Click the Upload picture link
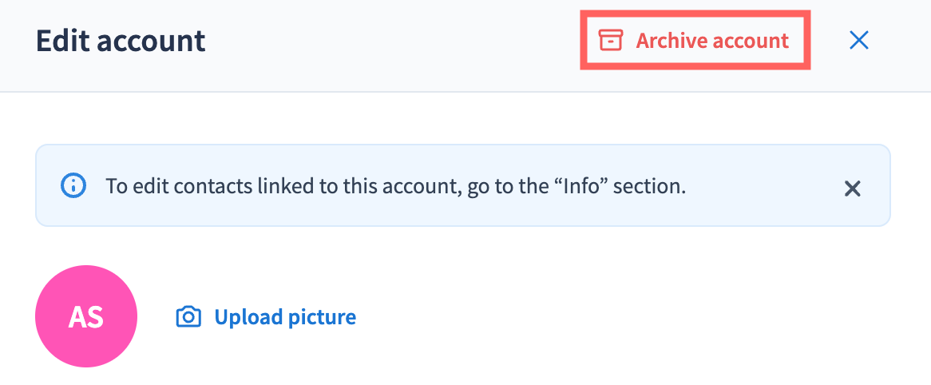 click(284, 317)
